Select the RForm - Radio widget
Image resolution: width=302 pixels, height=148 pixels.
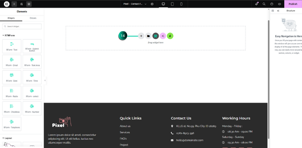(12, 93)
